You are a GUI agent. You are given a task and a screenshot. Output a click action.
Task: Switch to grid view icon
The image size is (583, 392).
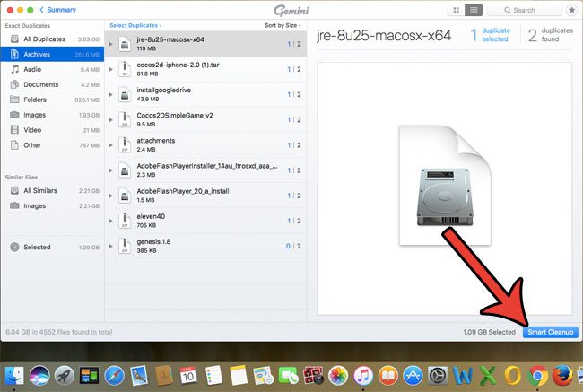(456, 10)
